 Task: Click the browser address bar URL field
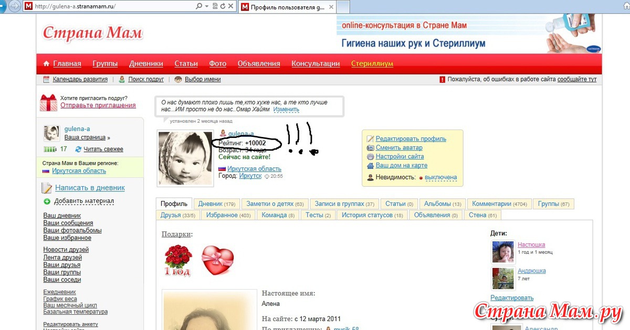pyautogui.click(x=109, y=6)
